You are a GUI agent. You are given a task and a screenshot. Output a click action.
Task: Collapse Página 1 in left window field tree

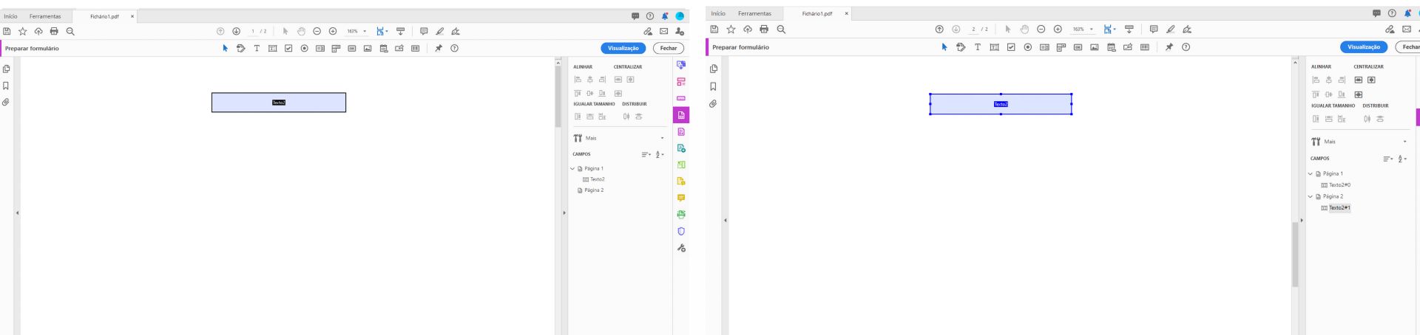tap(572, 168)
